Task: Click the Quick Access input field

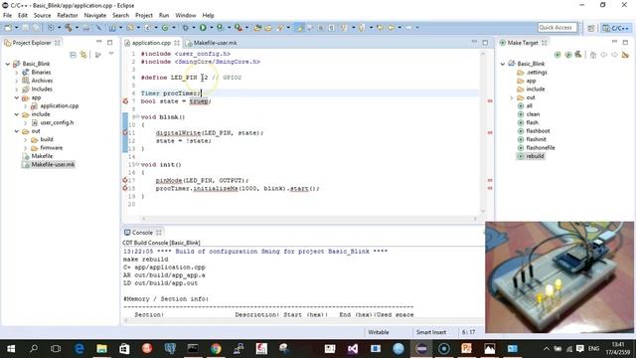Action: coord(556,28)
